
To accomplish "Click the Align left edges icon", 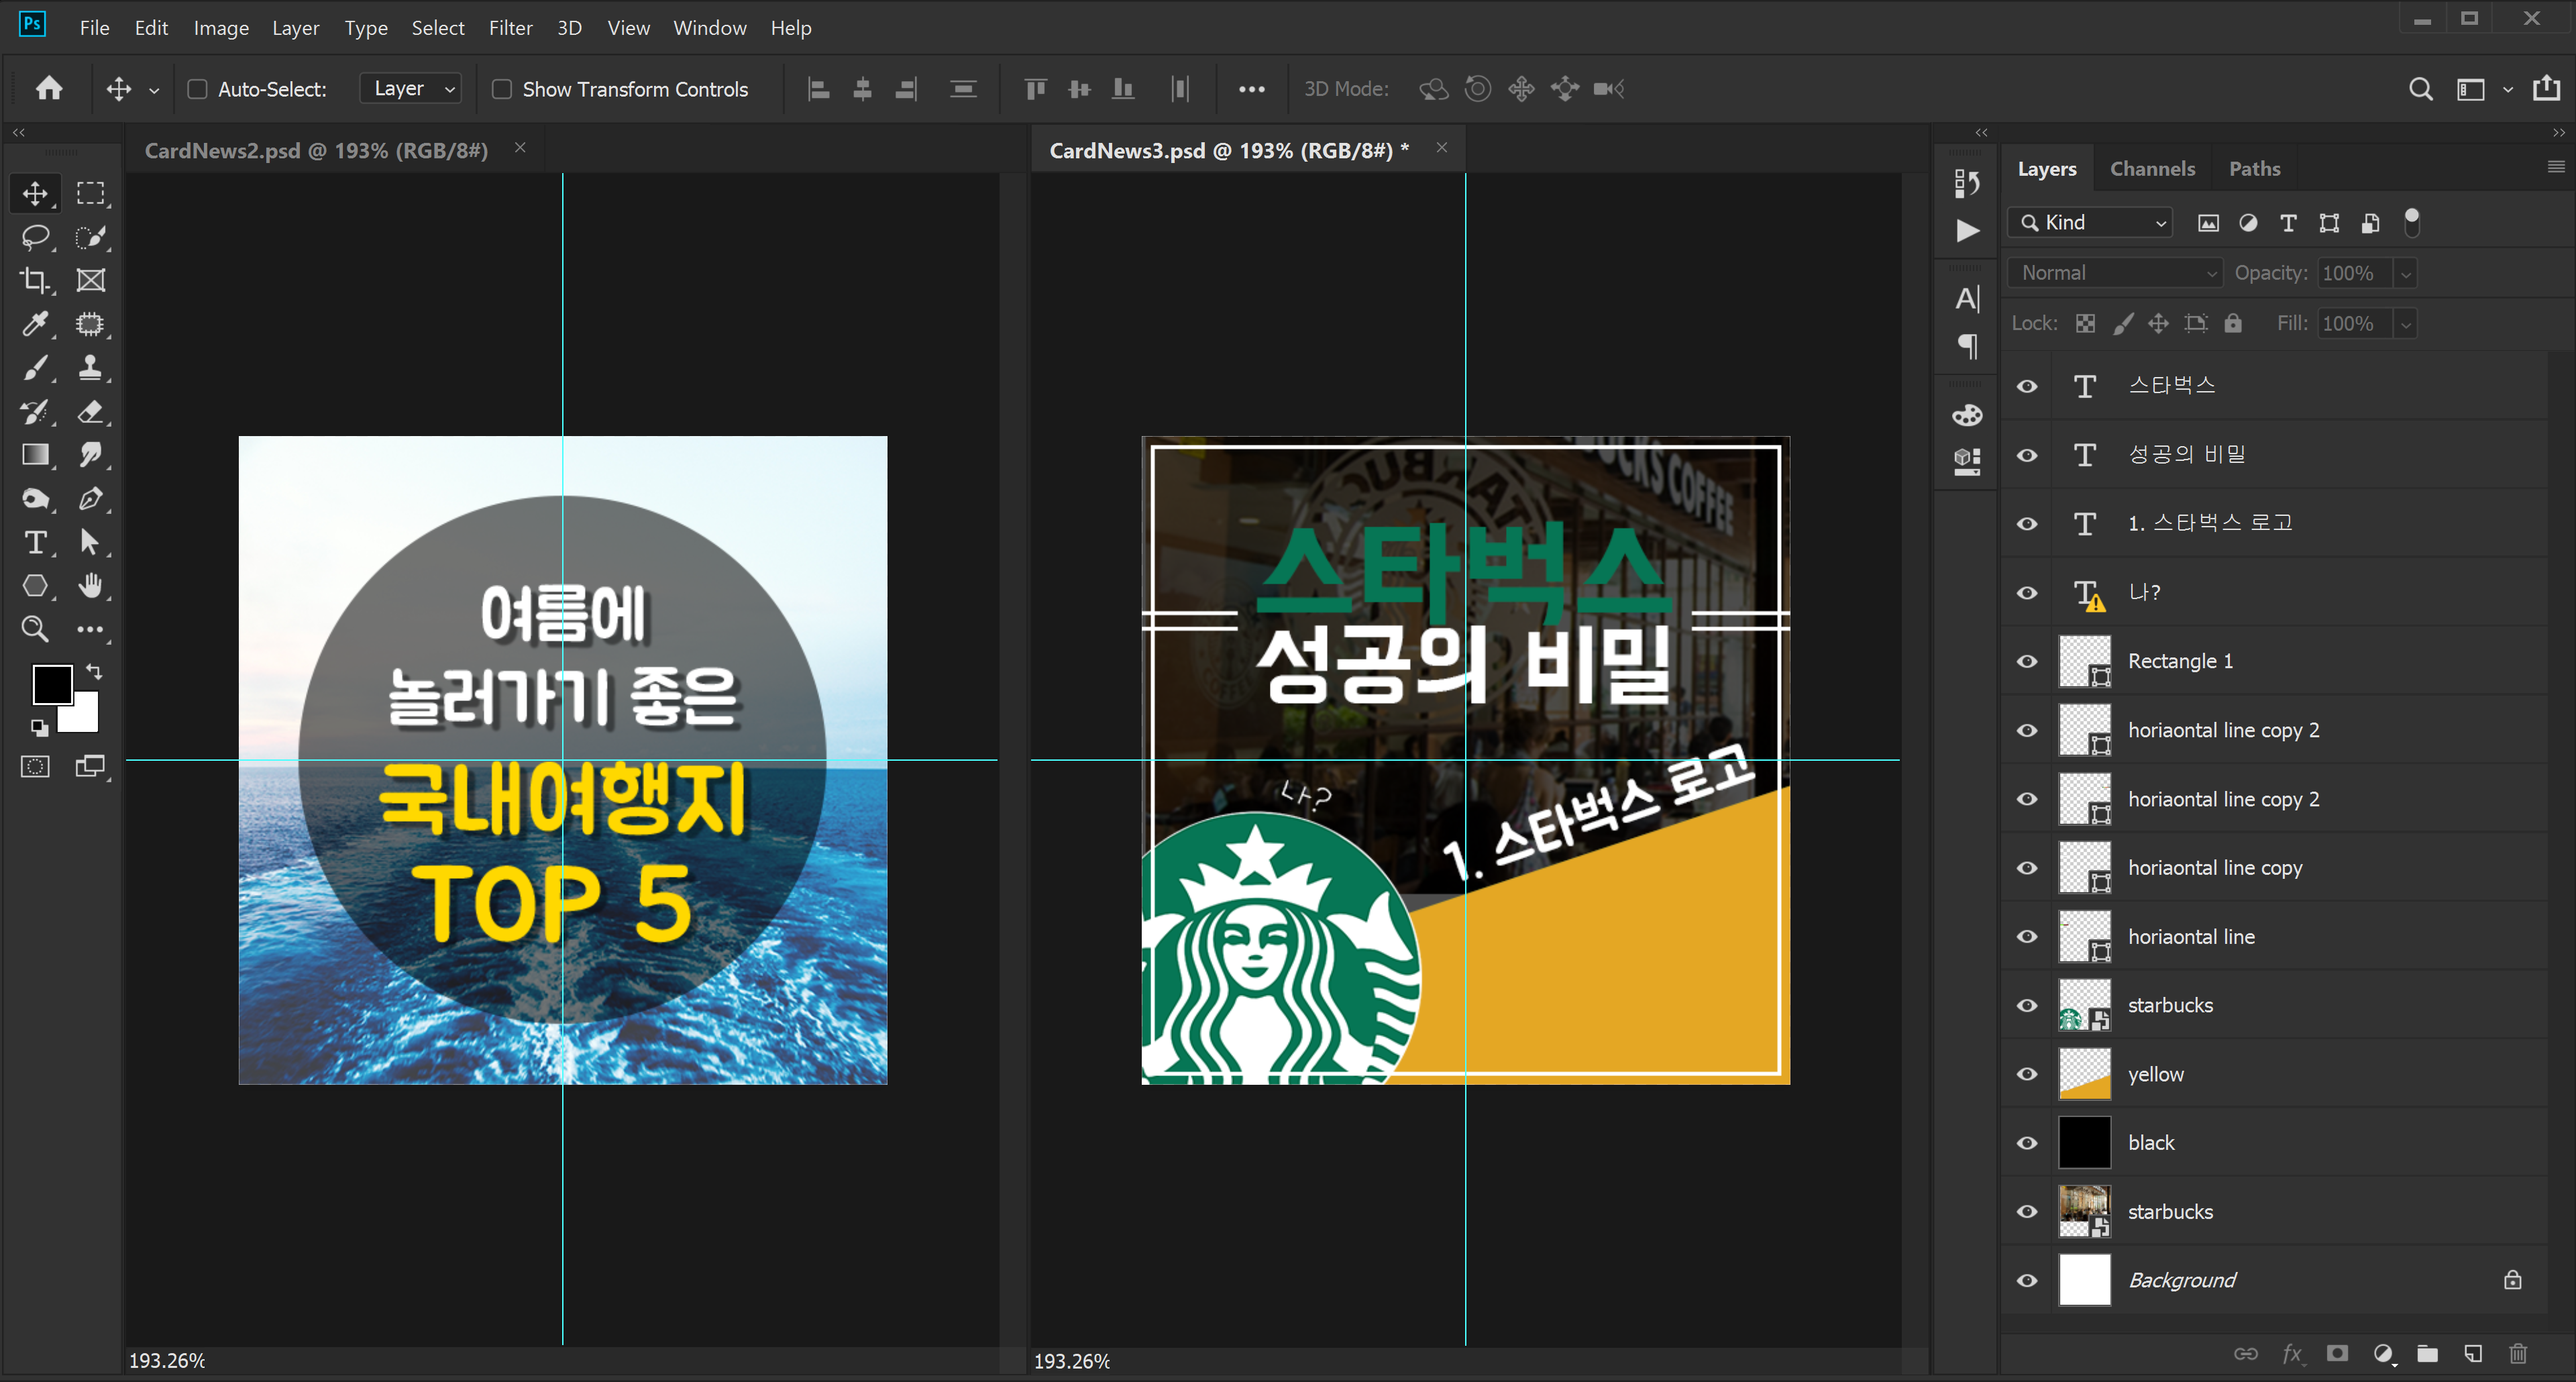I will [x=819, y=89].
